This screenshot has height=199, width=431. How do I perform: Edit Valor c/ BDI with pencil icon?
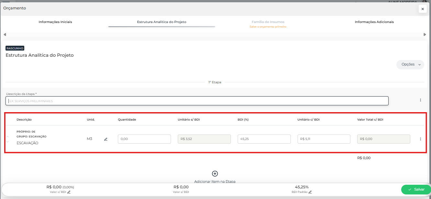click(x=69, y=192)
